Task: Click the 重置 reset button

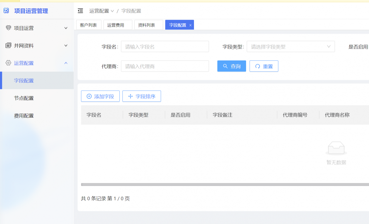Action: (x=264, y=66)
